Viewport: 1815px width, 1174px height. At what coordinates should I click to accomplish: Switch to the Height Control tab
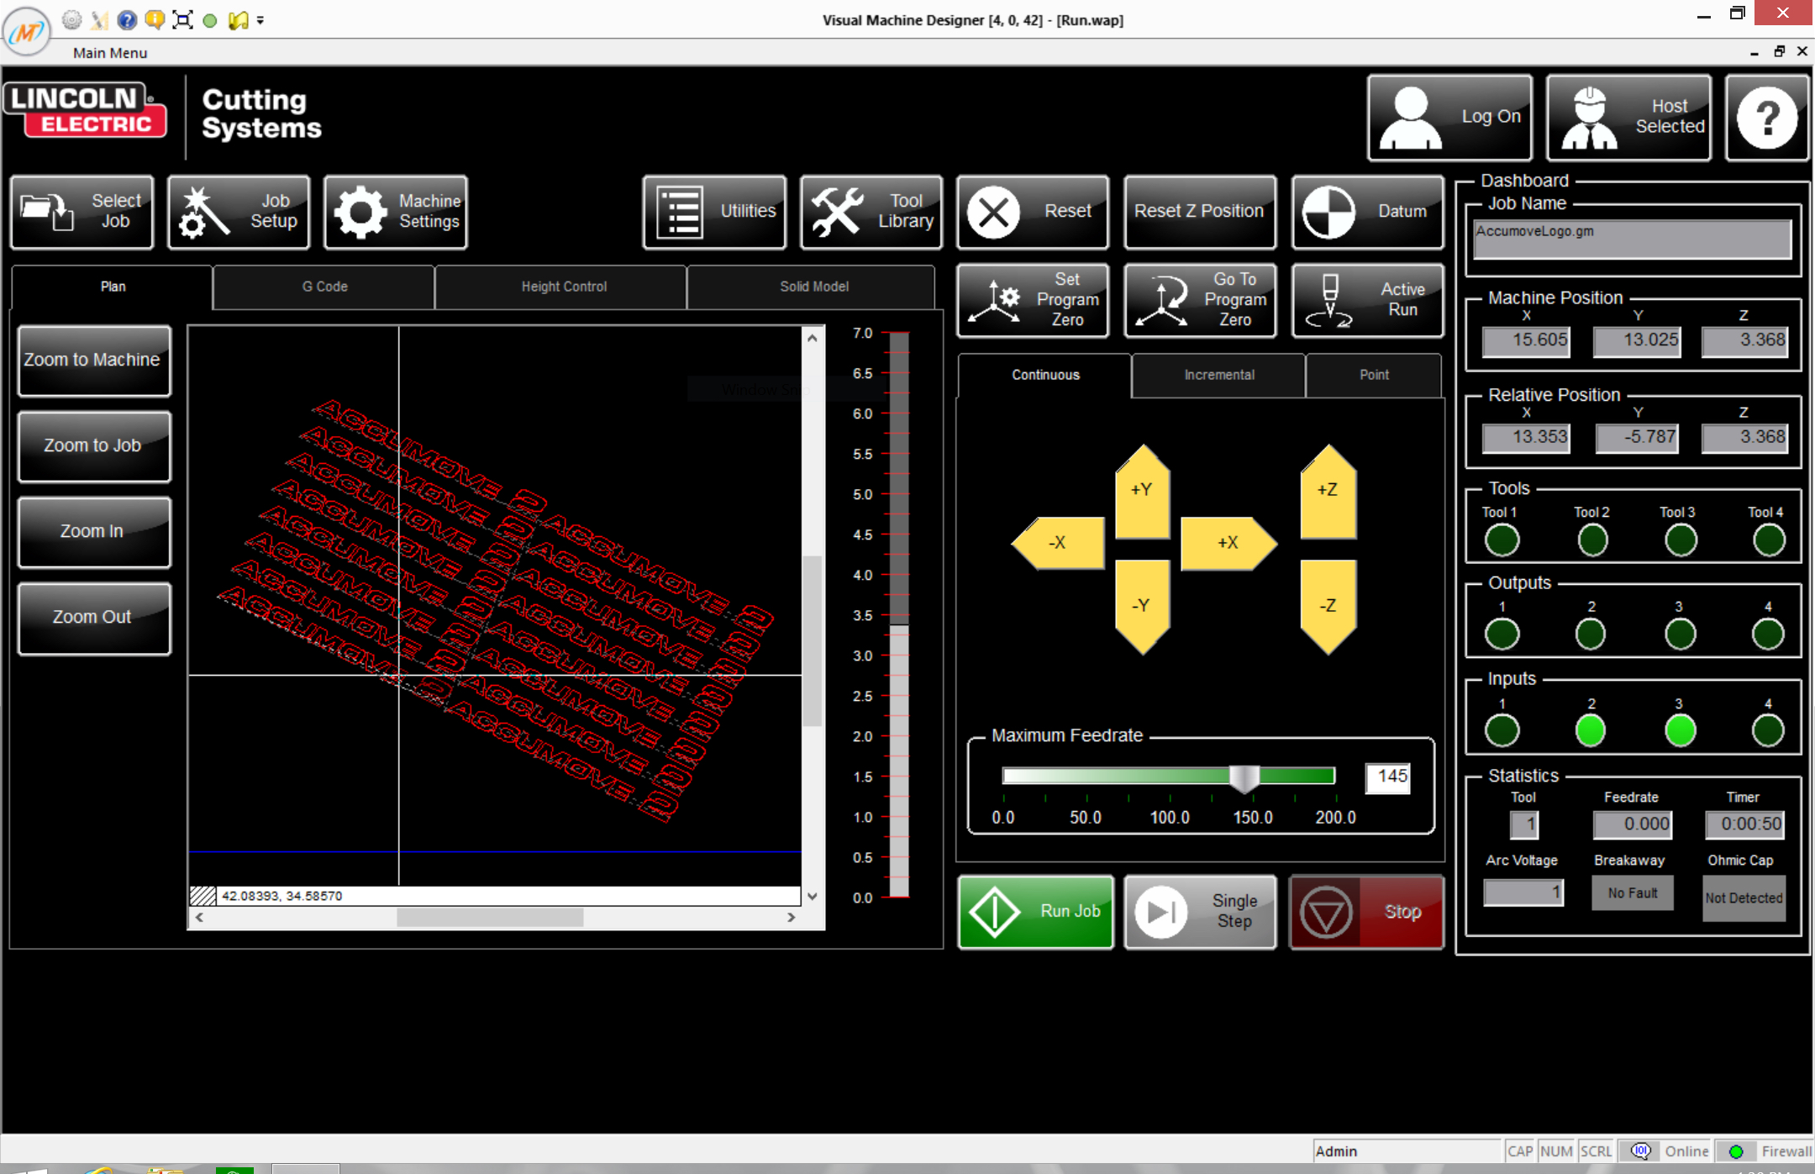click(563, 287)
